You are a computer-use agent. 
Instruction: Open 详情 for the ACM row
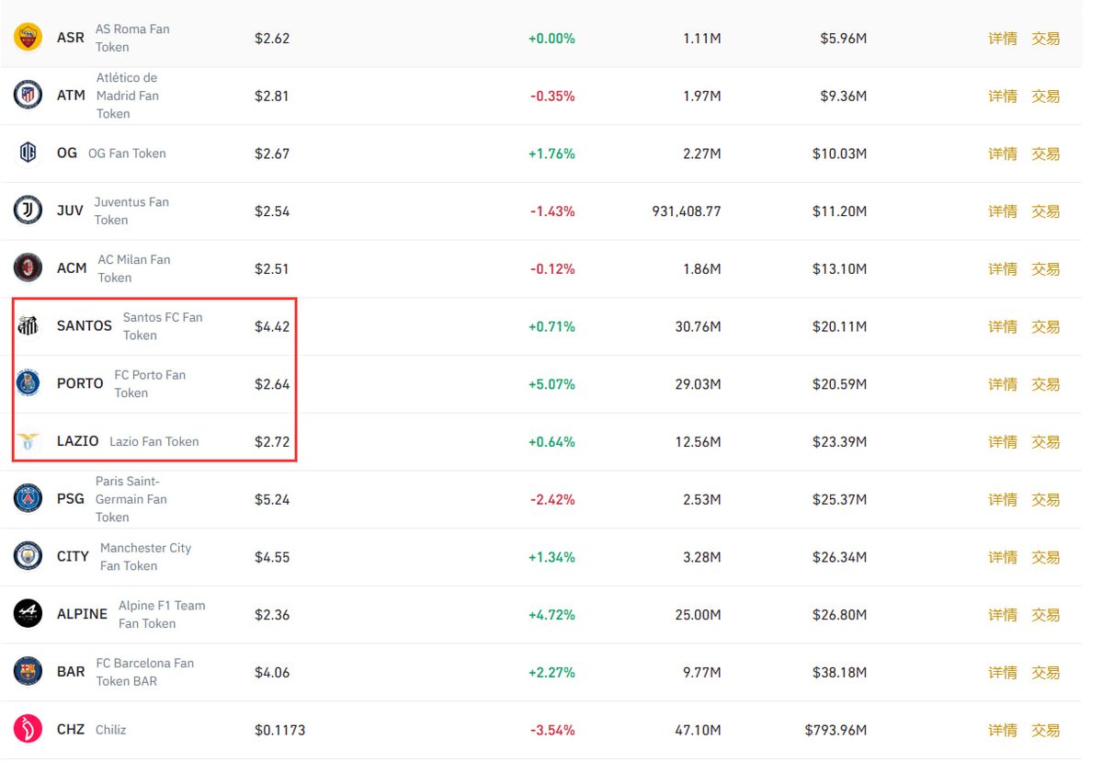click(x=1003, y=268)
